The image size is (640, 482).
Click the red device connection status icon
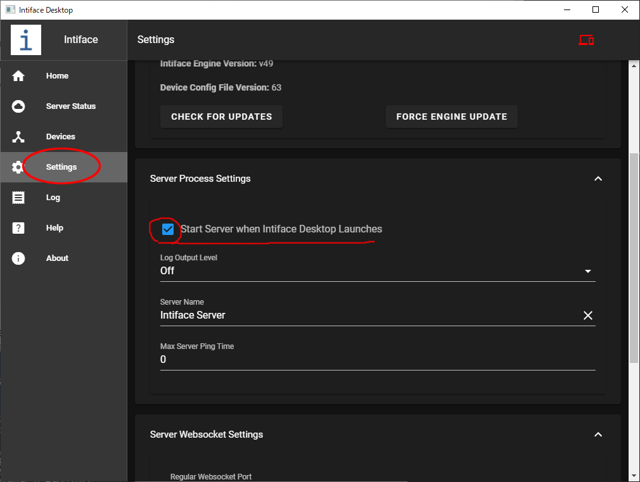click(x=586, y=40)
